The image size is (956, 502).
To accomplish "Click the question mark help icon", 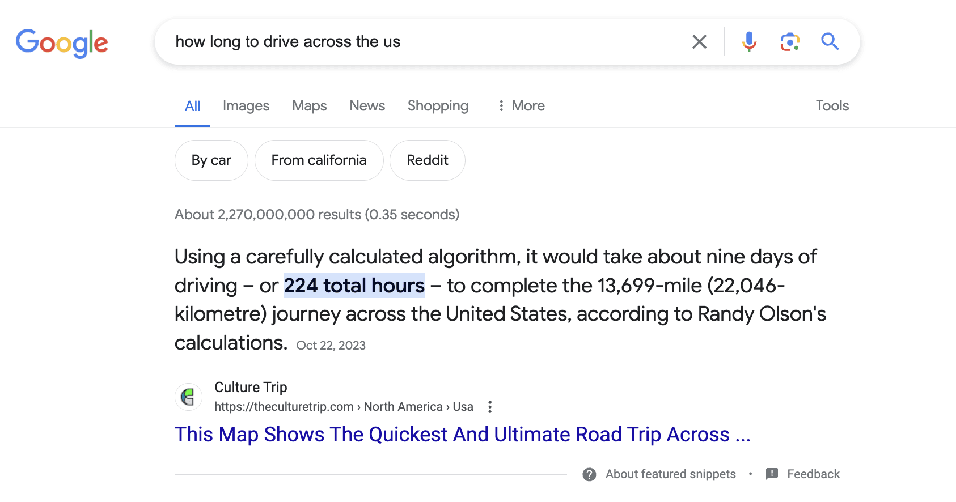I will point(589,474).
